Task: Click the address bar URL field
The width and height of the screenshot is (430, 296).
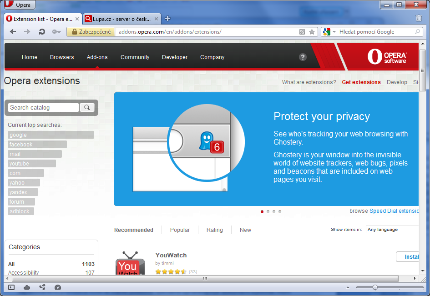Action: [206, 32]
